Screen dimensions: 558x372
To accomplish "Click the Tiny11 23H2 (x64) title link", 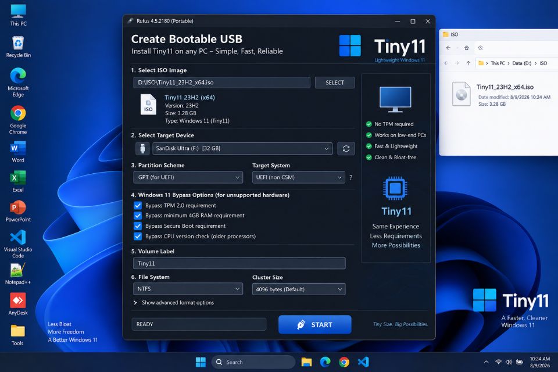I will click(x=189, y=97).
